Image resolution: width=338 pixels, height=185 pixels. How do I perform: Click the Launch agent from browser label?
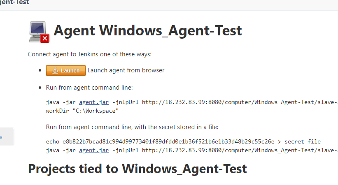126,70
